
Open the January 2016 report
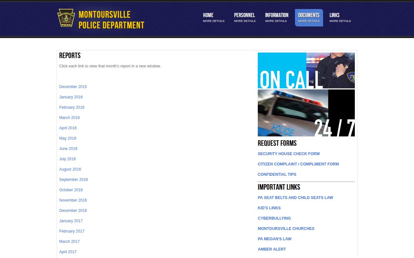(x=71, y=97)
